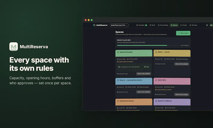213x128 pixels.
Task: Click the direct booking icon in Sala 1 — Coral card
Action: (x=177, y=59)
